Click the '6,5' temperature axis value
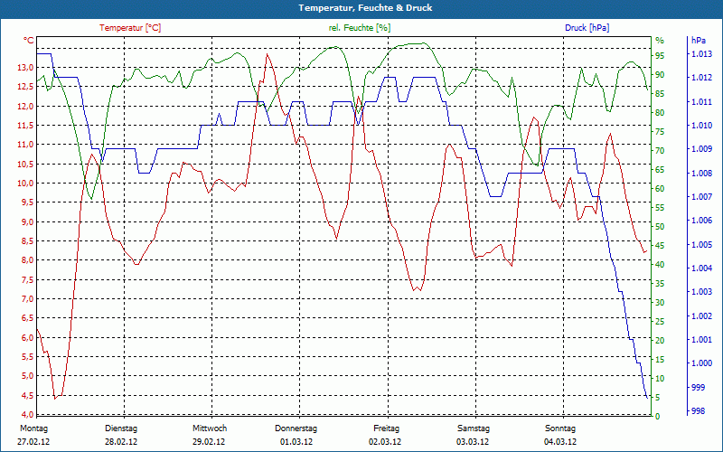Viewport: 723px width, 452px height. click(x=28, y=318)
